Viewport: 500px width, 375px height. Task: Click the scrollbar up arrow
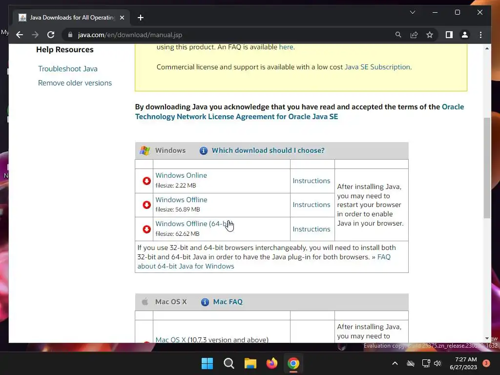click(487, 48)
